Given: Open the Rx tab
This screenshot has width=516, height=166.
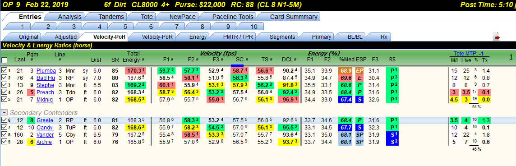Looking at the screenshot, I should pos(383,37).
